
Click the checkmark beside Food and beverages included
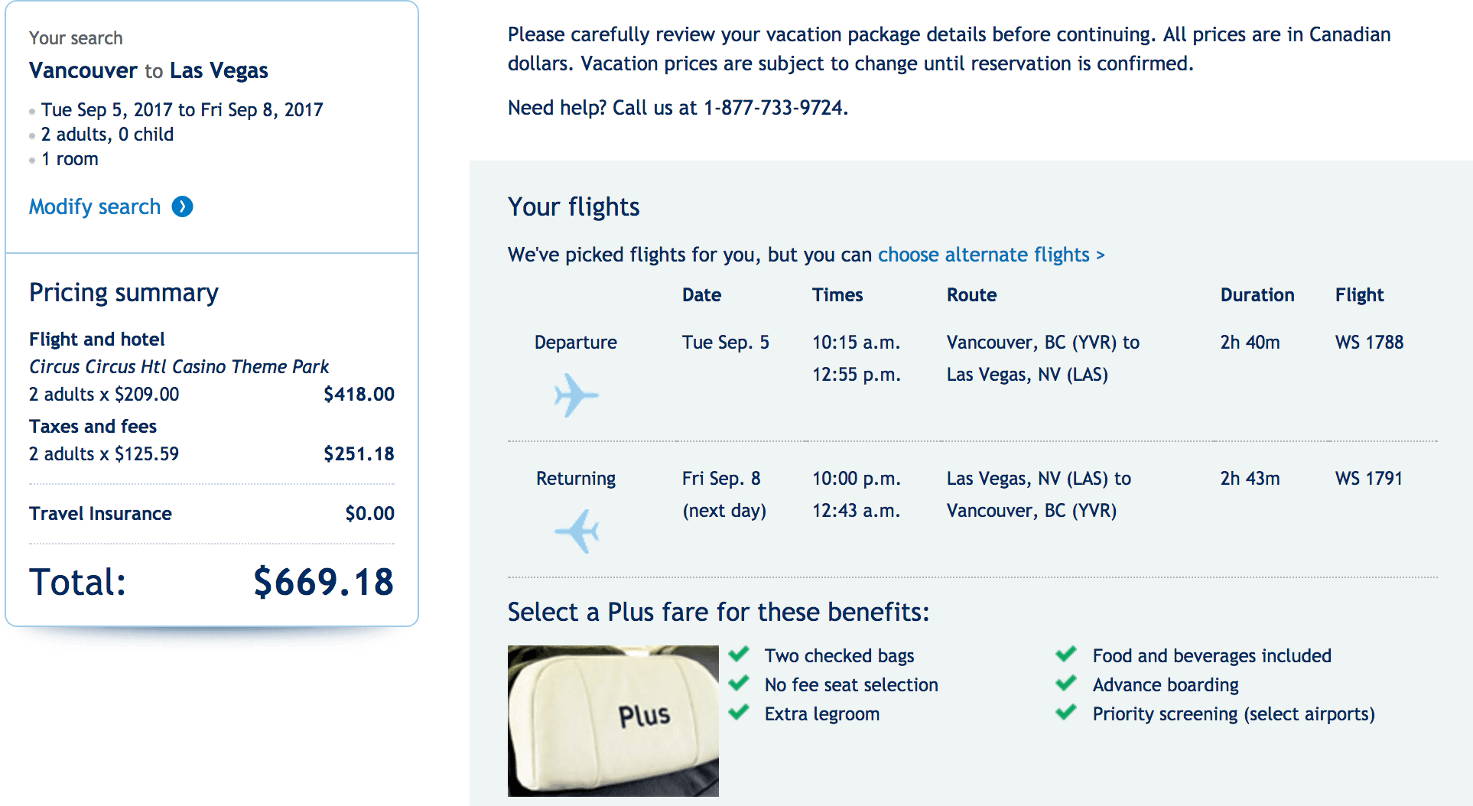(1066, 655)
